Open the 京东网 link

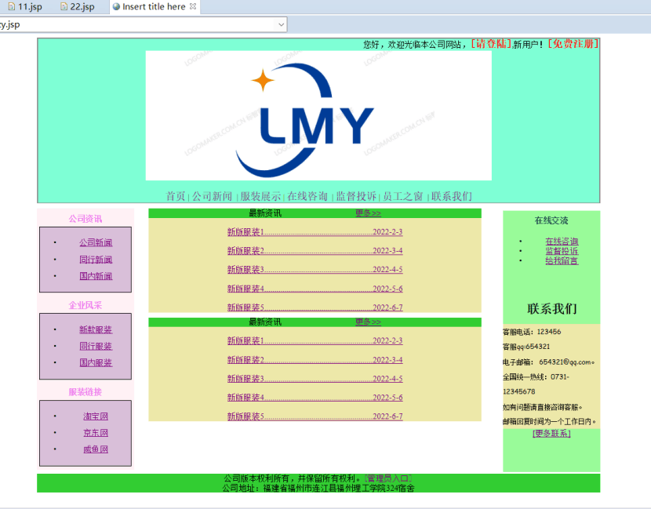(96, 433)
